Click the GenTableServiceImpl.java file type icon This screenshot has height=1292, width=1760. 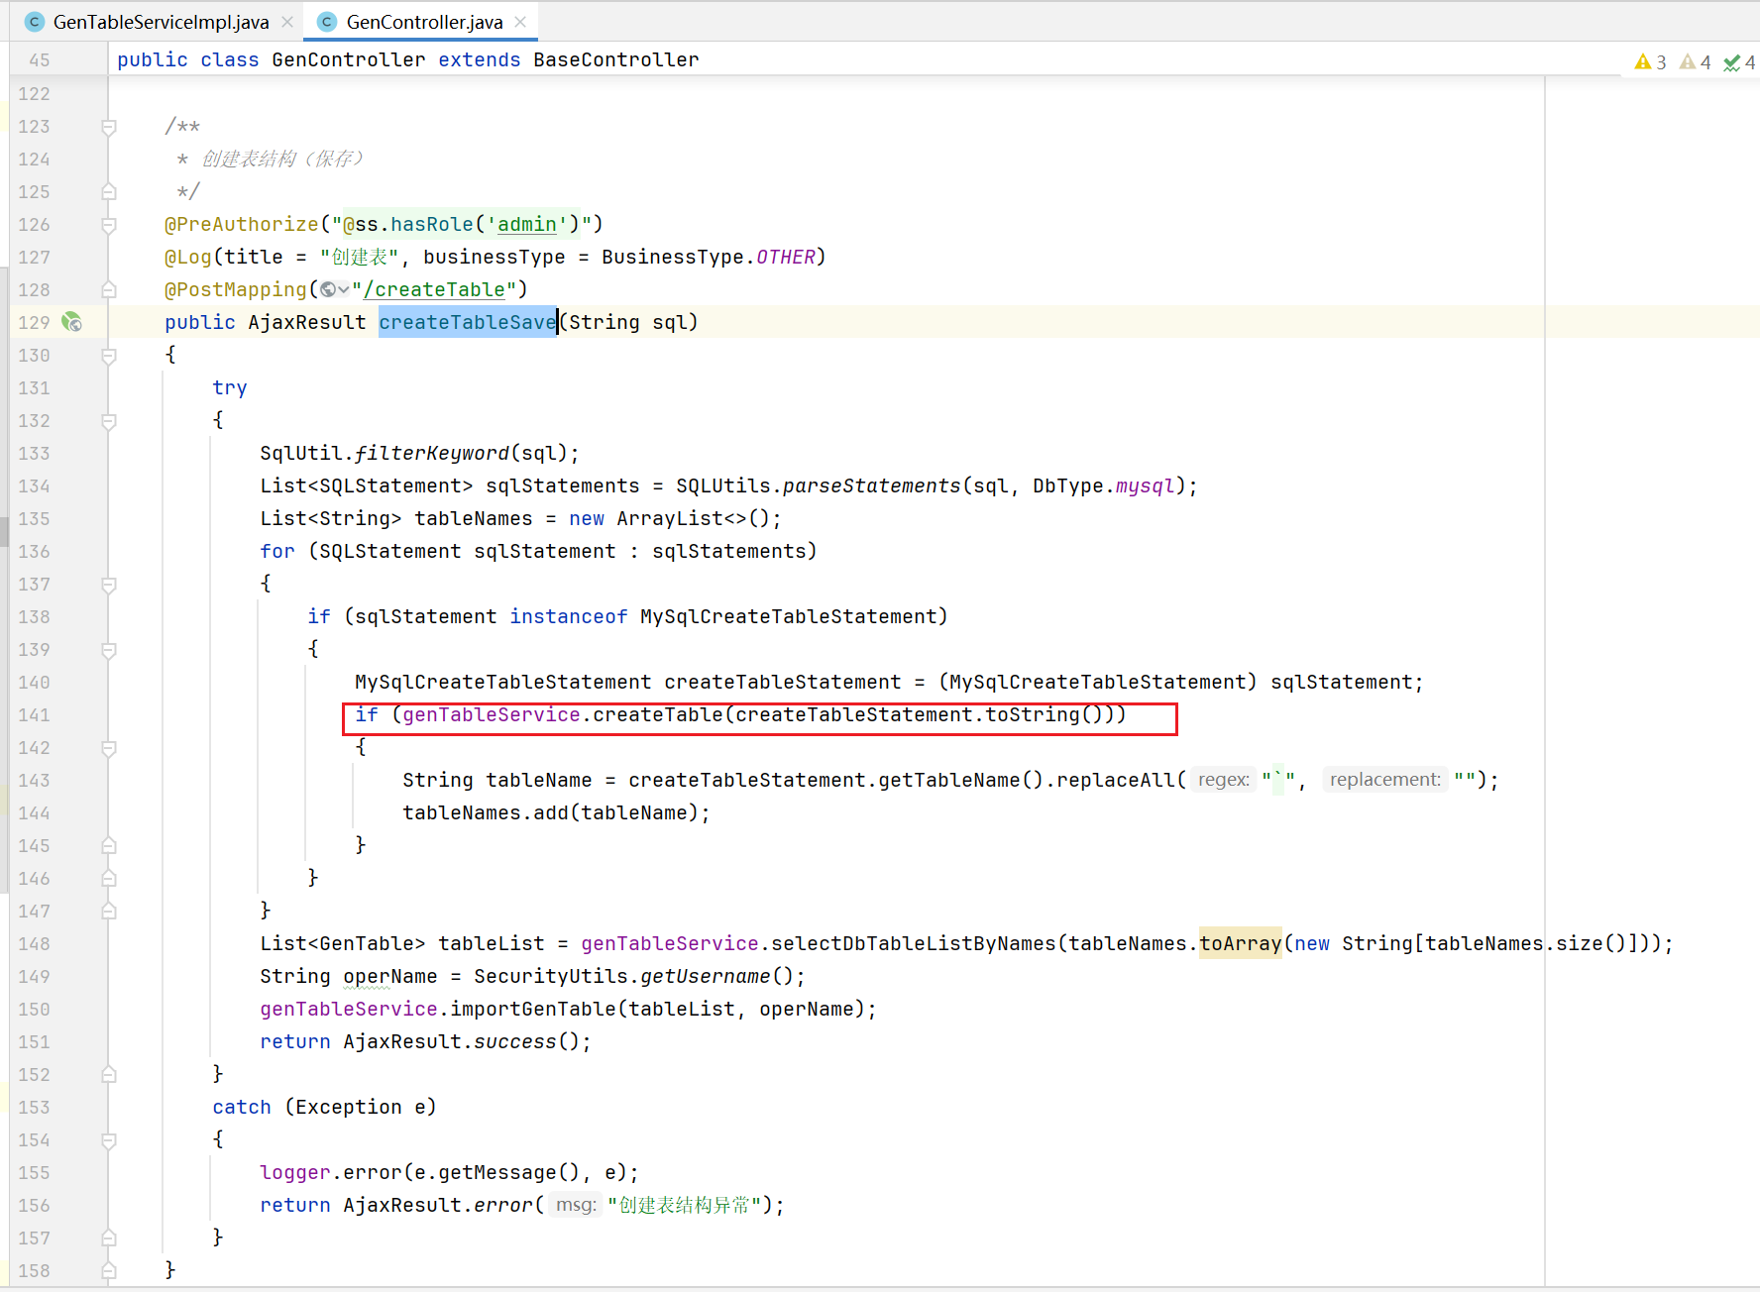pyautogui.click(x=35, y=22)
